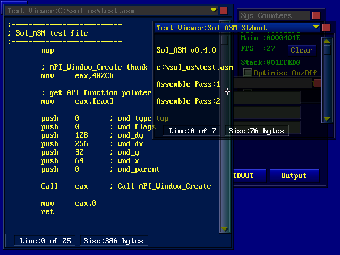The width and height of the screenshot is (340, 255).
Task: Click scroll down arrow in Sys Counters scrollbar
Action: (327, 119)
